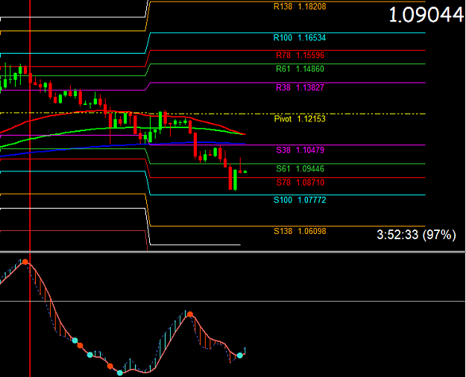Click the small green arrow beside latest candle
Image resolution: width=466 pixels, height=377 pixels.
[x=245, y=171]
